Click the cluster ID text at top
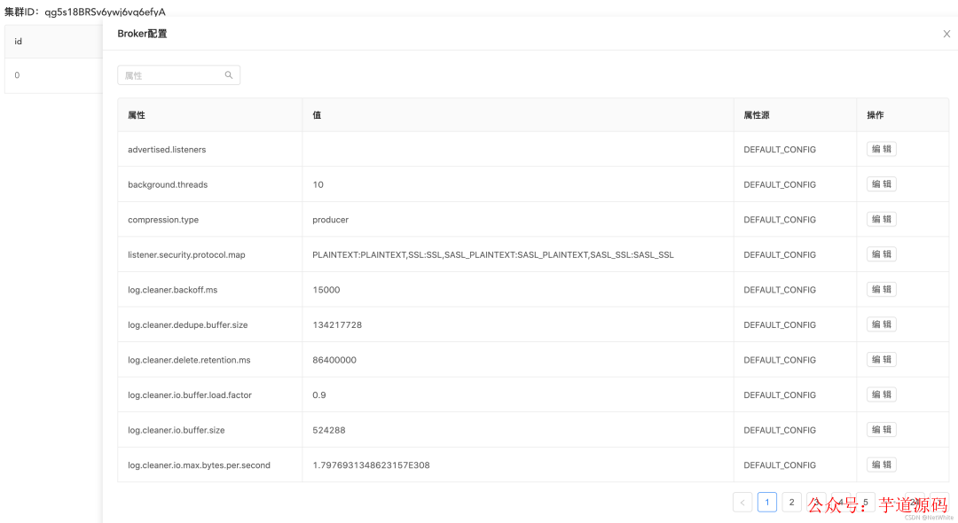This screenshot has width=958, height=523. (85, 12)
